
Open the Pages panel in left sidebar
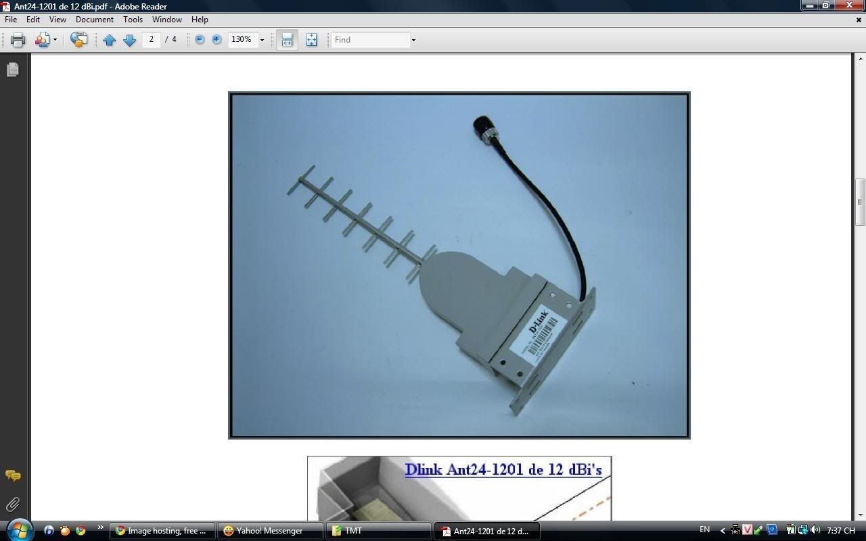13,70
